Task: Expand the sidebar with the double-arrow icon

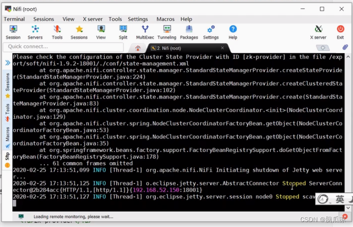Action: (x=8, y=63)
